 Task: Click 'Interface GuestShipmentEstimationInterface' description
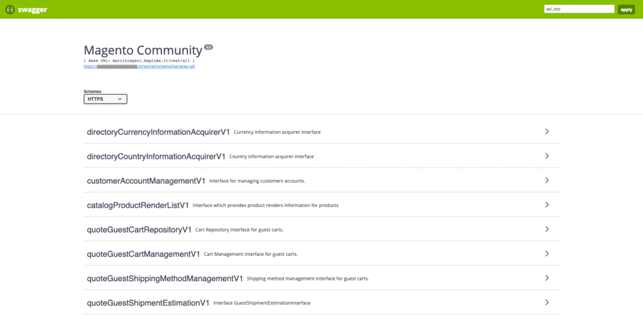(x=262, y=303)
